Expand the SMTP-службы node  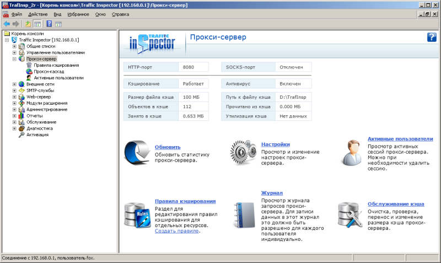pos(14,90)
